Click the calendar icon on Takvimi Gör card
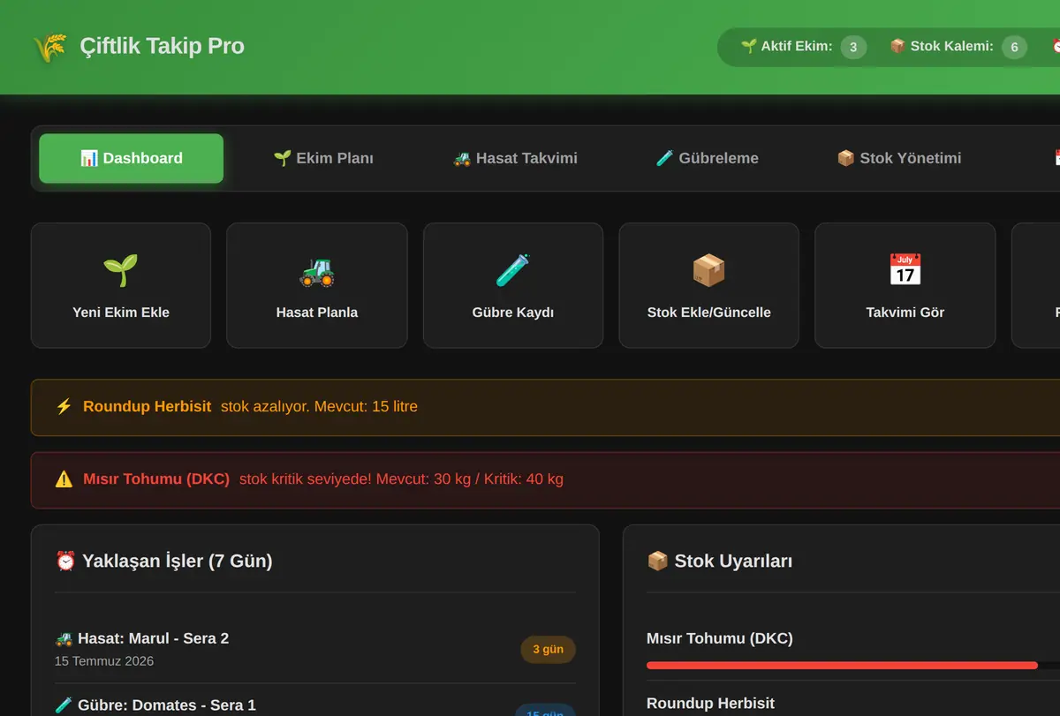The image size is (1060, 716). pos(905,270)
